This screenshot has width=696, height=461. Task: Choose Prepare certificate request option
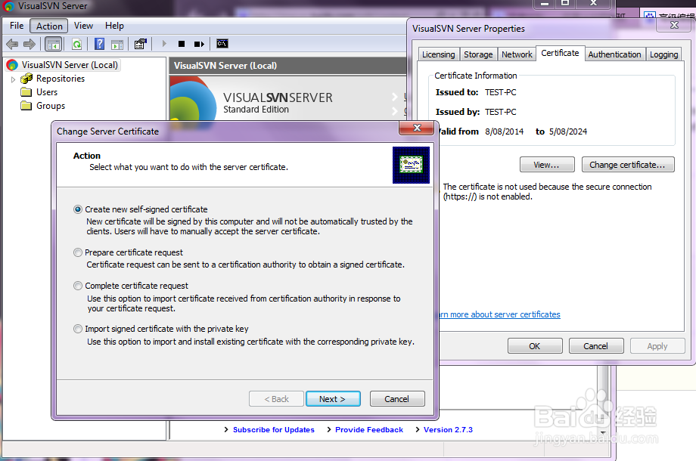tap(78, 252)
